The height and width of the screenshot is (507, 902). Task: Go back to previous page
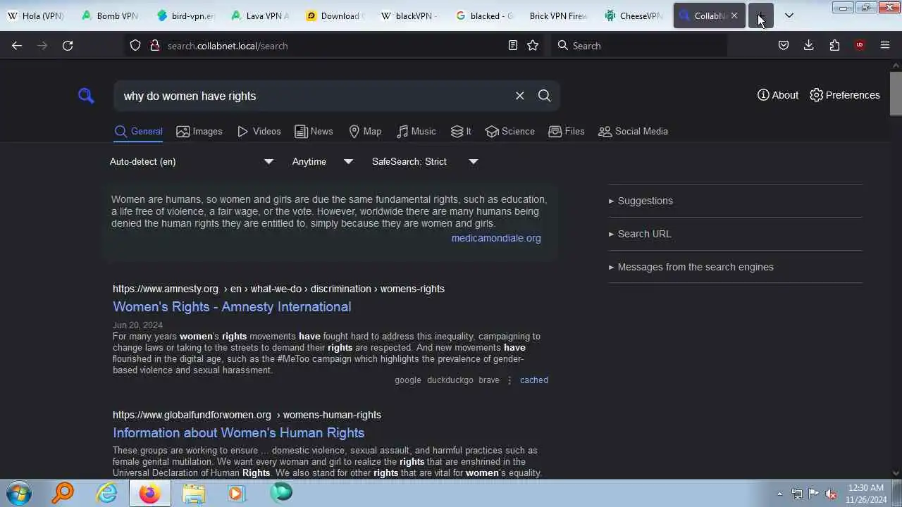(17, 45)
